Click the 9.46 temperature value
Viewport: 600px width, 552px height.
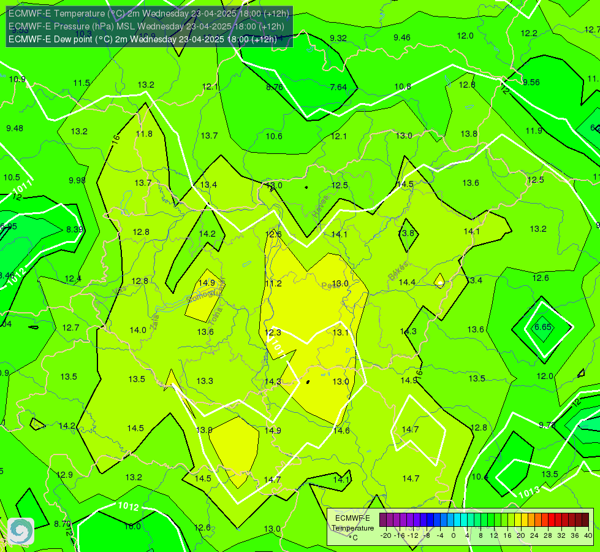pyautogui.click(x=402, y=37)
